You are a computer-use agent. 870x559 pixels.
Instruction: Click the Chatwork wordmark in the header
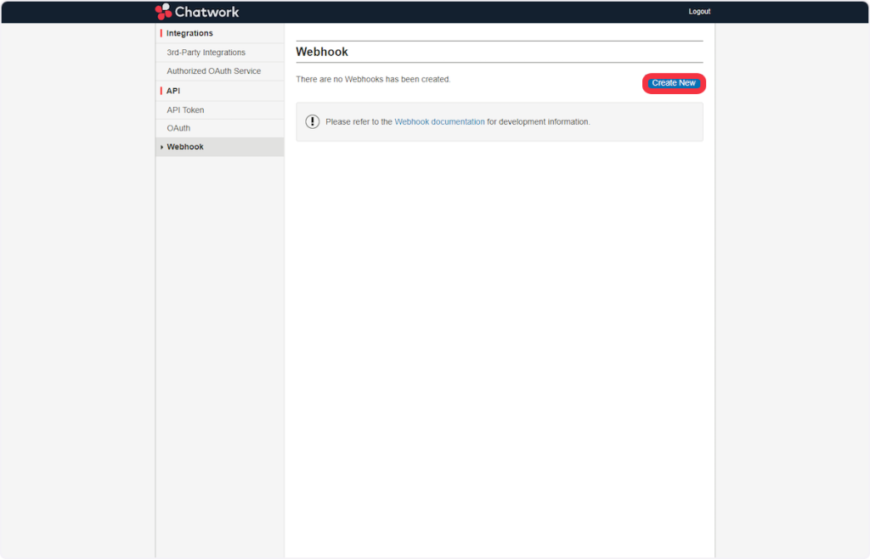pos(206,12)
